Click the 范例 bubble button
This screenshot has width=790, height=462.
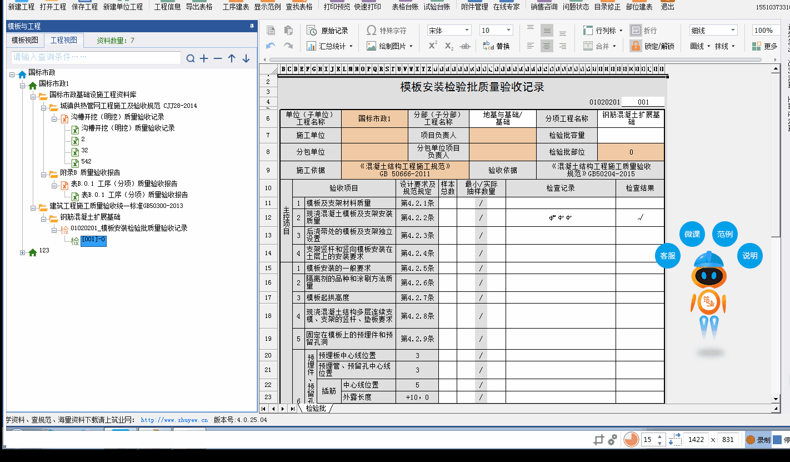point(724,234)
